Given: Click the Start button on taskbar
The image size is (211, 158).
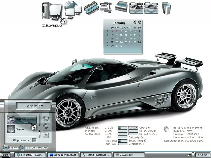Looking at the screenshot, I should tap(5, 155).
